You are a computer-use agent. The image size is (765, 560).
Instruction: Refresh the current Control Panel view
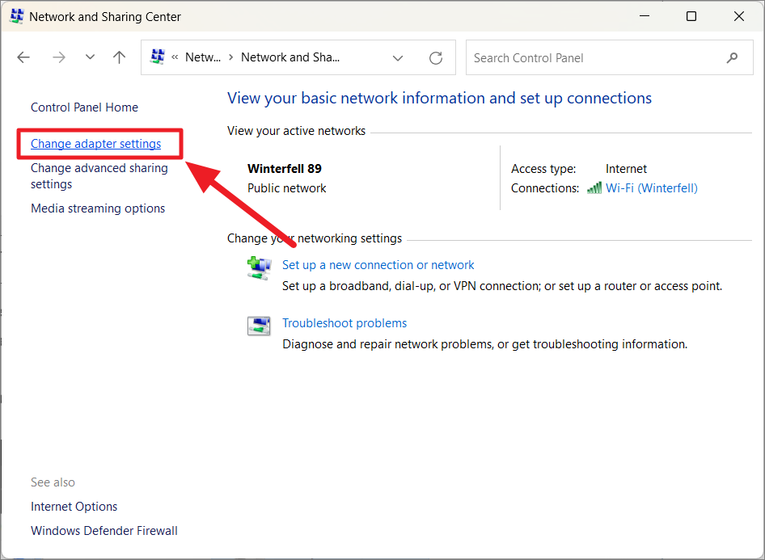pos(435,57)
